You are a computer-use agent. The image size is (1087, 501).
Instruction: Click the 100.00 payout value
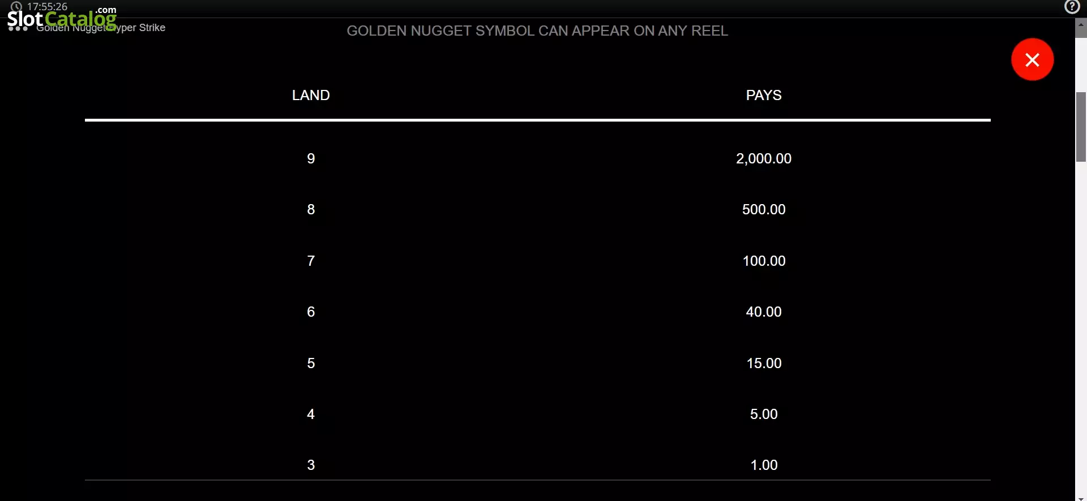pyautogui.click(x=764, y=261)
